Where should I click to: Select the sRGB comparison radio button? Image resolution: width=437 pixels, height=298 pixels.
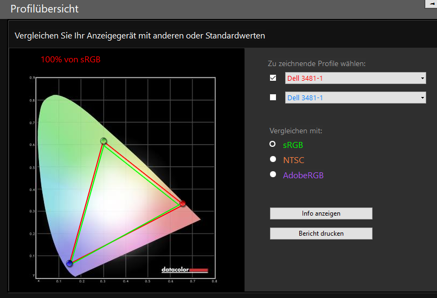pos(273,144)
